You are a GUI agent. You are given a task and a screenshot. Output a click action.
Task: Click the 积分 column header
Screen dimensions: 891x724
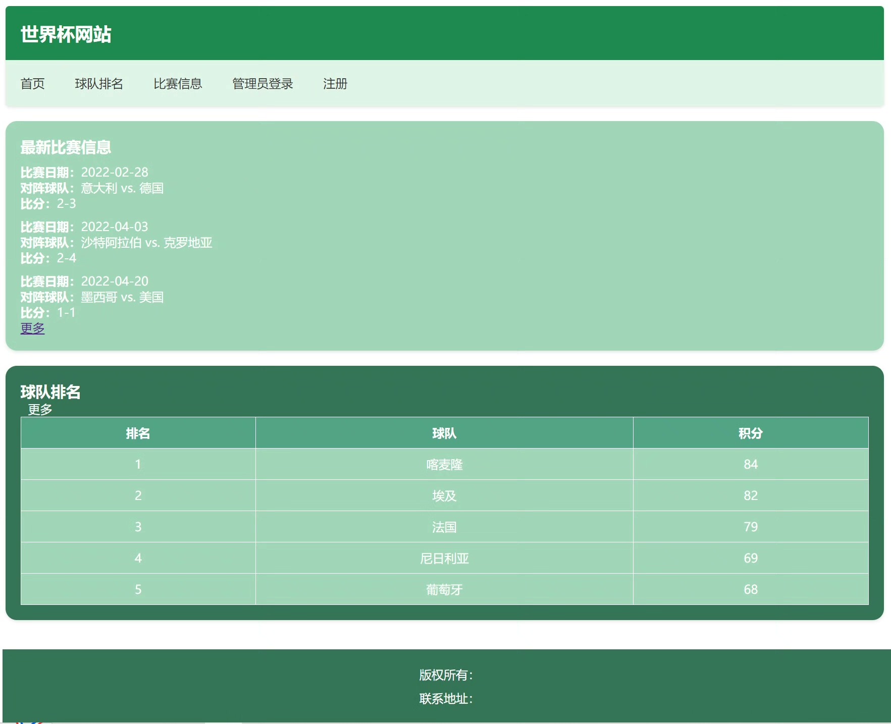751,433
